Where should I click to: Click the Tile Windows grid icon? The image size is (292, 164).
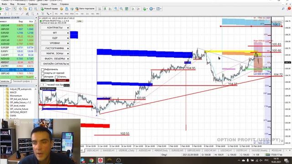[x=127, y=9]
